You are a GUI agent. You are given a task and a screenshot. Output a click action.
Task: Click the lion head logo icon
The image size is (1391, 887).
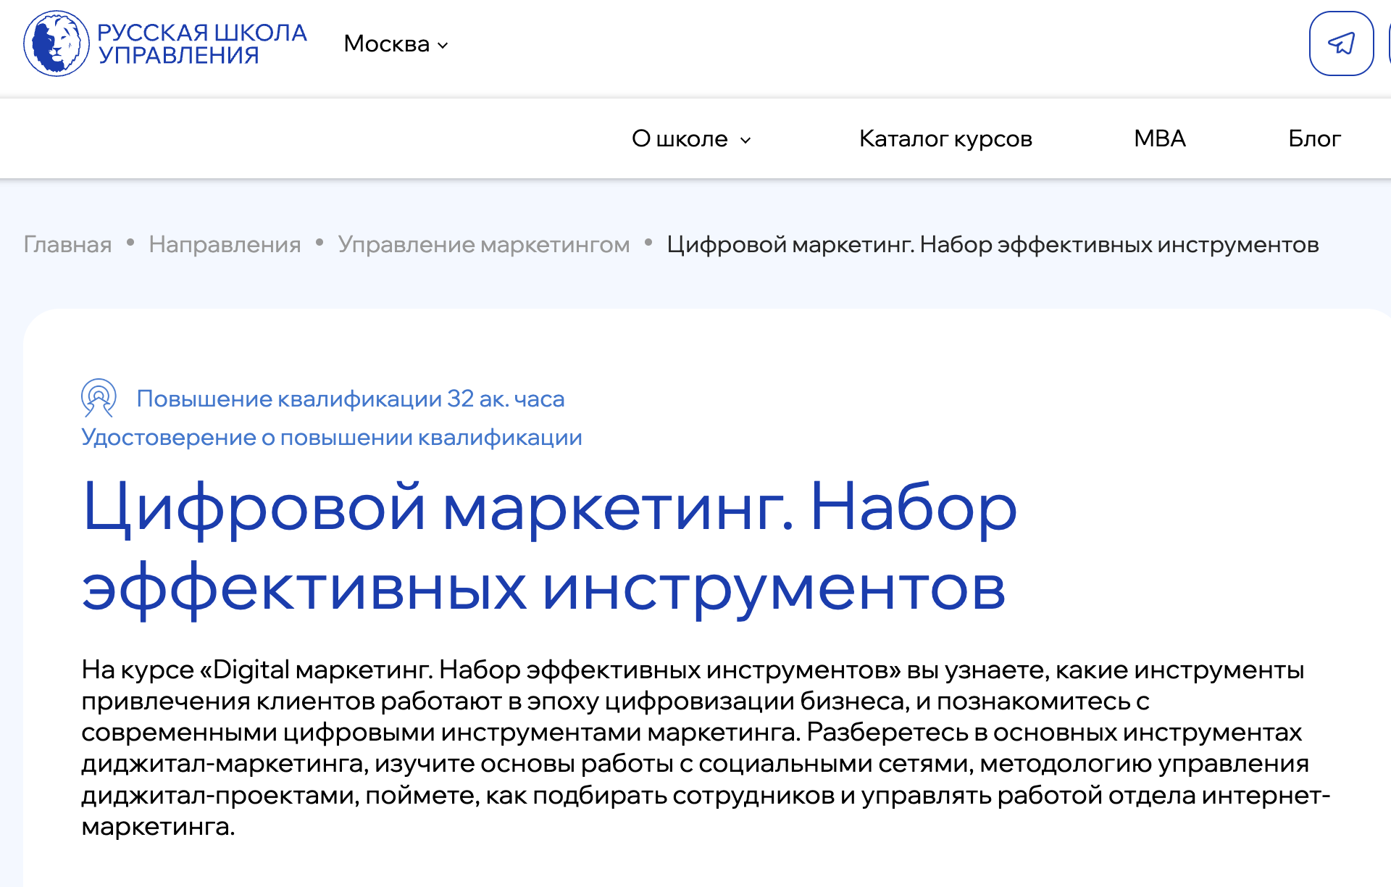click(x=57, y=43)
